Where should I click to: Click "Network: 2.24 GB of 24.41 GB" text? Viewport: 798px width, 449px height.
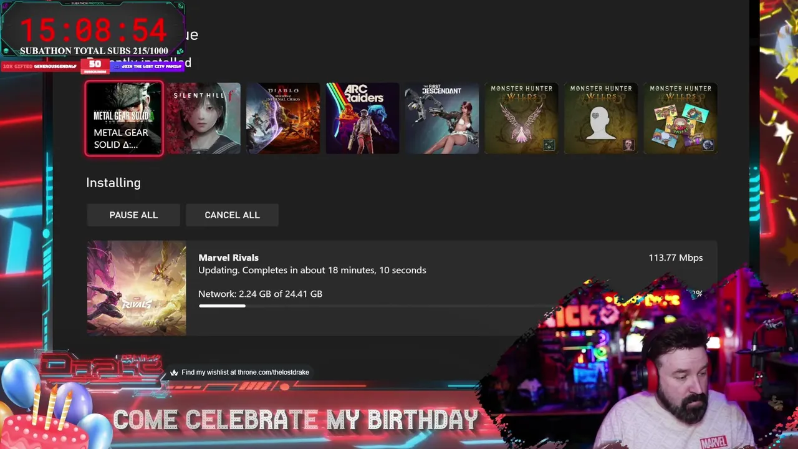click(x=260, y=294)
